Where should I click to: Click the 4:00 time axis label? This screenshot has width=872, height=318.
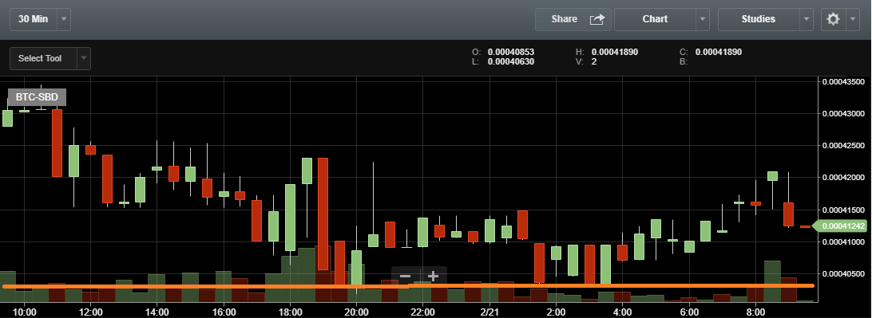pyautogui.click(x=623, y=312)
